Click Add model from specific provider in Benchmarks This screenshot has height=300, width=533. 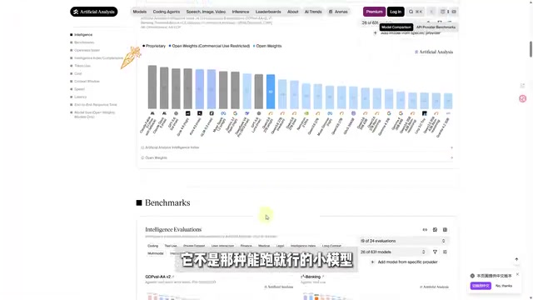[x=405, y=262]
